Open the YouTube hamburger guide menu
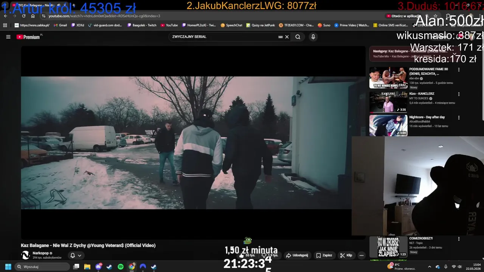This screenshot has height=272, width=484. [8, 37]
